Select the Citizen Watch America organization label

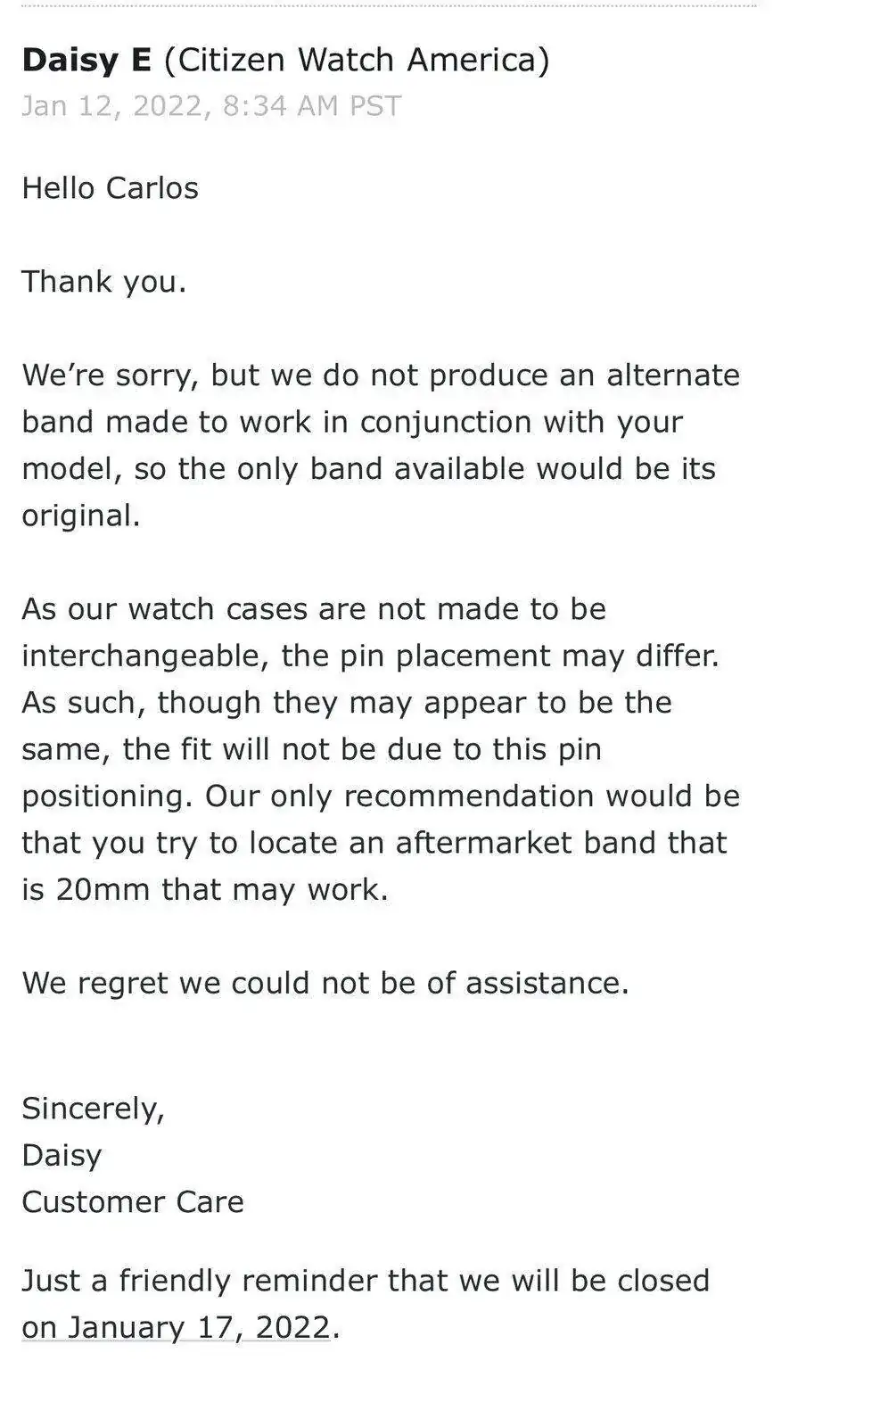point(357,60)
